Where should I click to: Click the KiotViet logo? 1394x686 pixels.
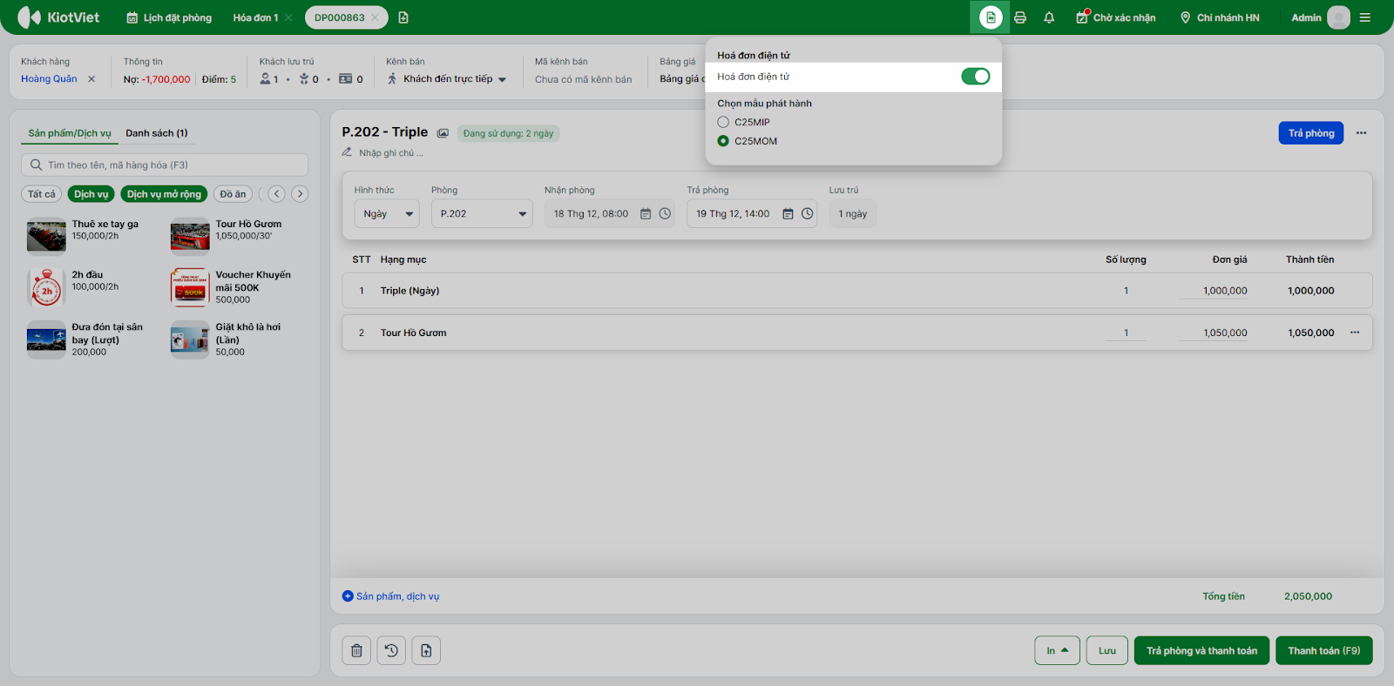point(58,17)
